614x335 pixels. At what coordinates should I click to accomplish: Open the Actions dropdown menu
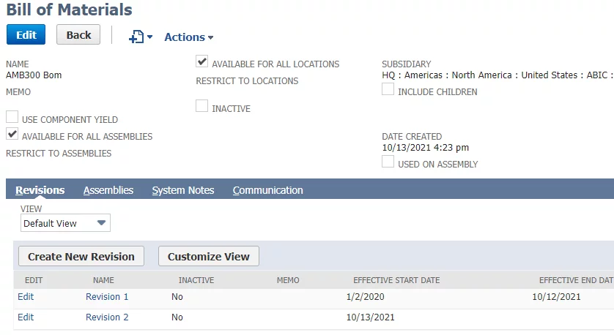click(x=189, y=37)
